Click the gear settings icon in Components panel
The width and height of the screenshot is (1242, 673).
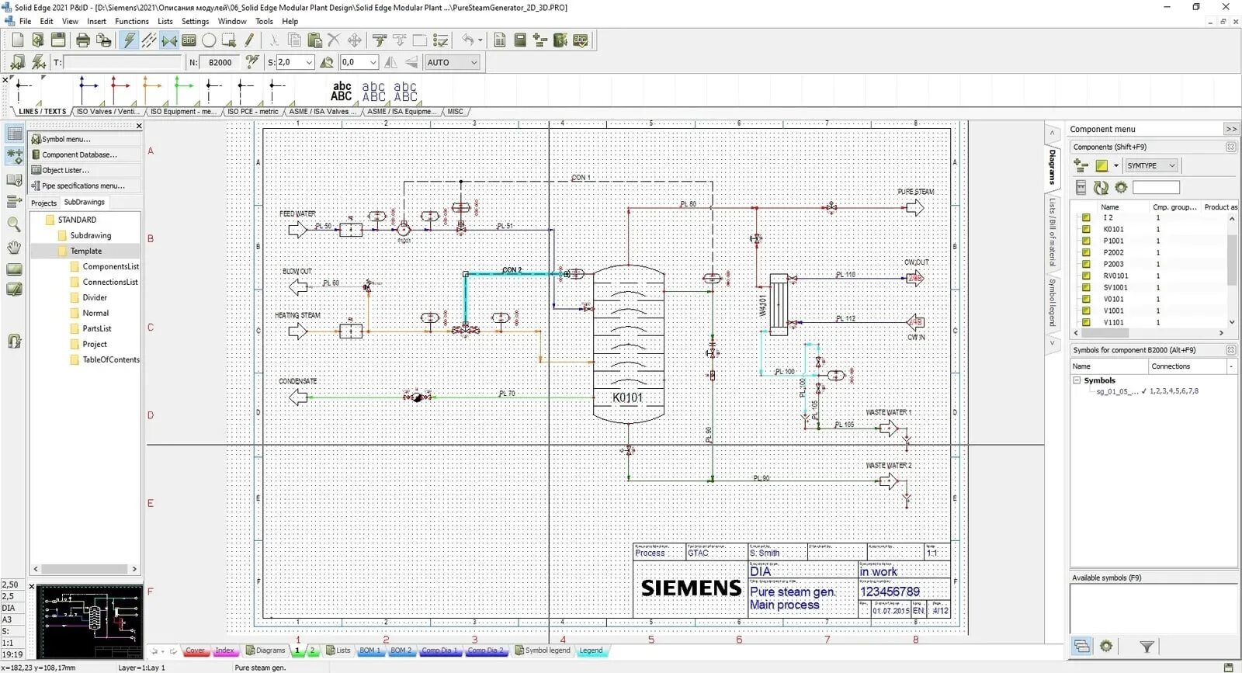coord(1121,187)
